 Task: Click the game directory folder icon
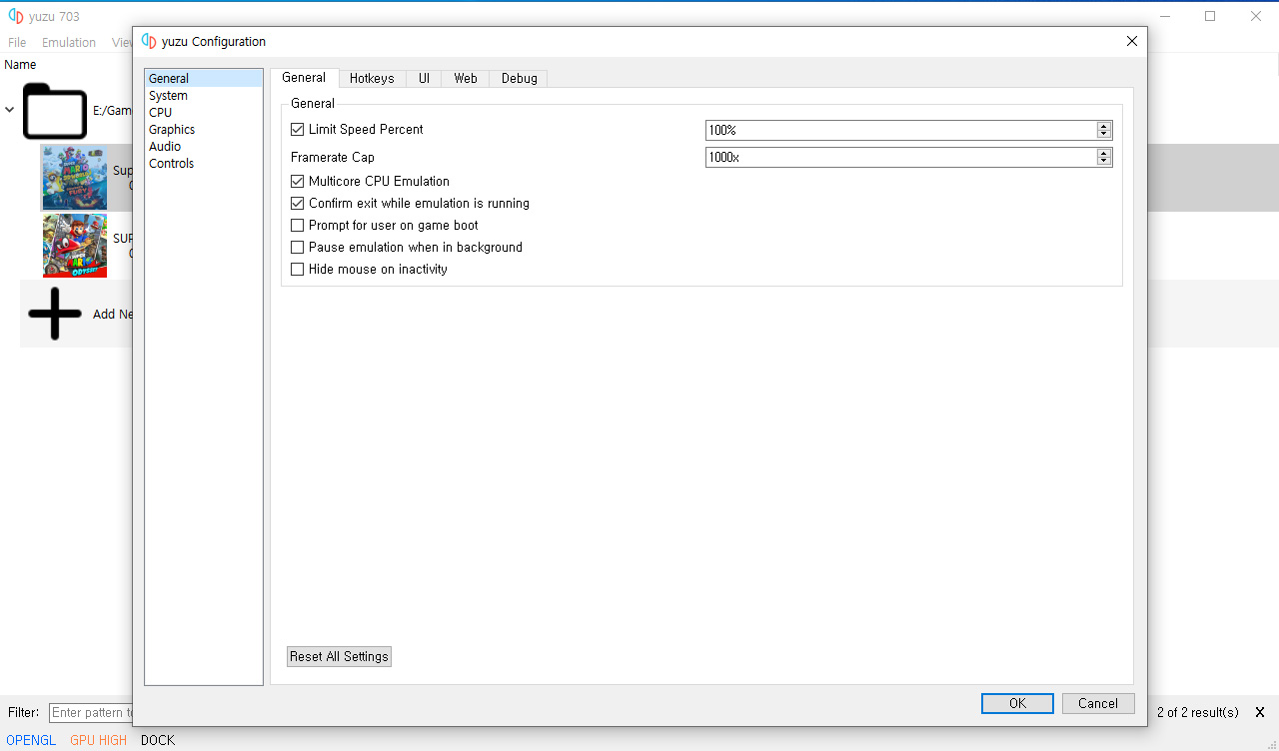click(x=54, y=111)
